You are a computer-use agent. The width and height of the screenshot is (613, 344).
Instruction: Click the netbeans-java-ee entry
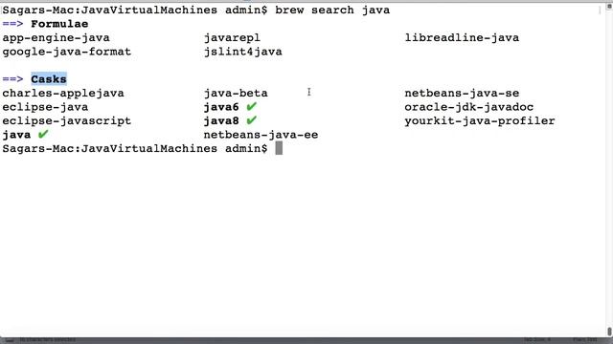pyautogui.click(x=261, y=135)
